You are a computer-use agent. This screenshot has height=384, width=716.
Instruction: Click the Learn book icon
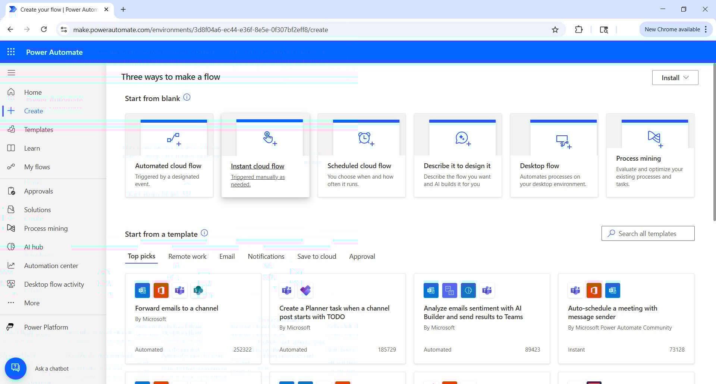(x=11, y=148)
